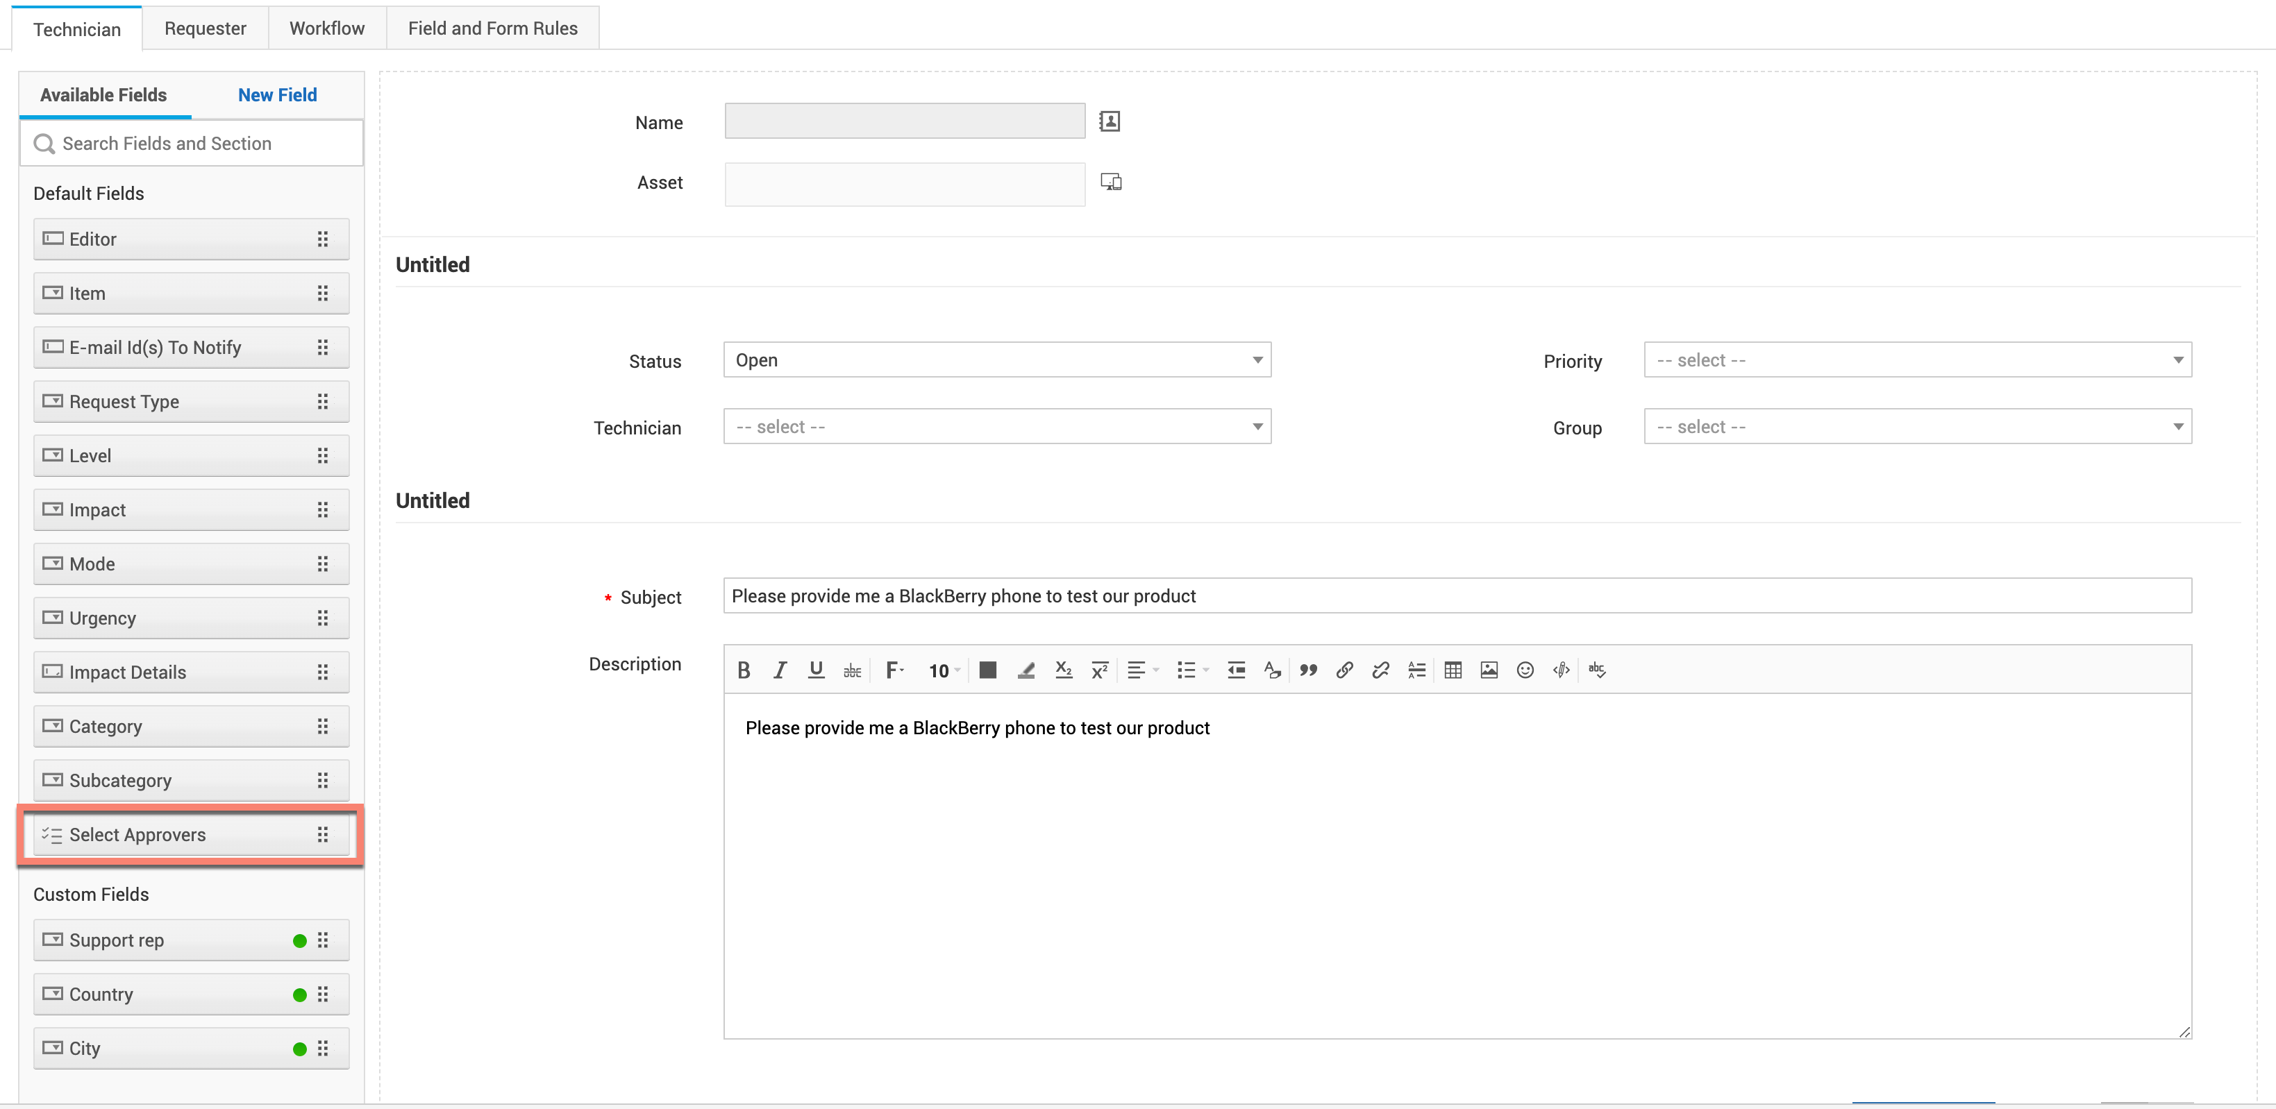Screen dimensions: 2276x1109
Task: Click the asset picker icon beside Asset
Action: point(1111,182)
